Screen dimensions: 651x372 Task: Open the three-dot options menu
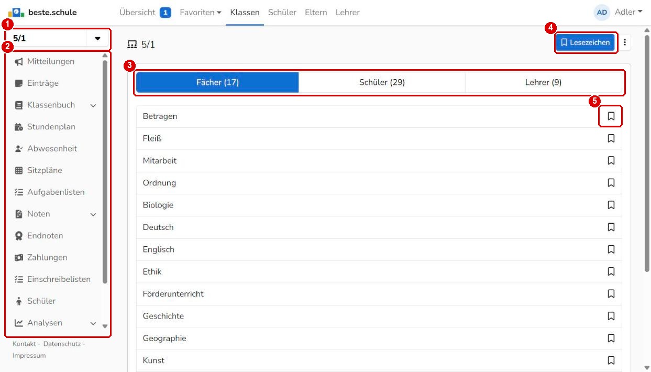pyautogui.click(x=625, y=43)
